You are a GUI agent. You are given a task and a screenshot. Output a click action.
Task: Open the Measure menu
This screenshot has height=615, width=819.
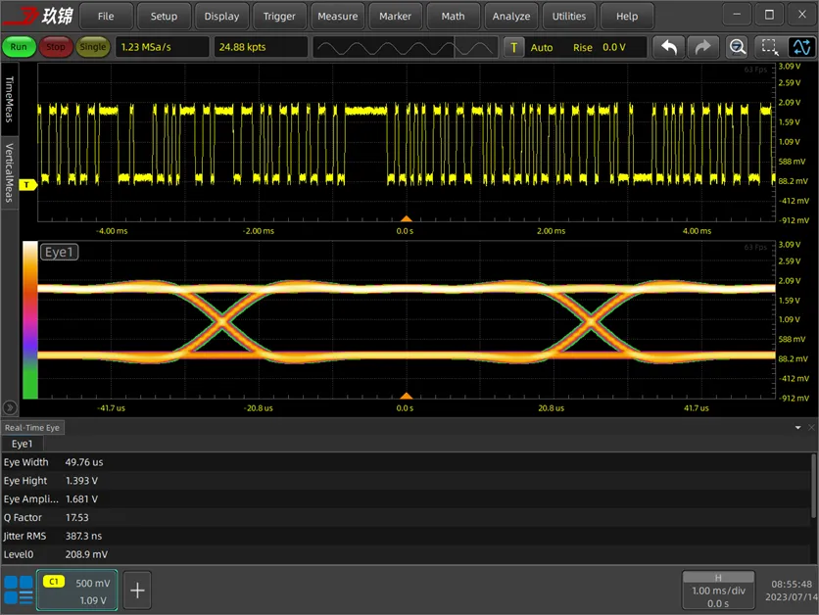337,16
